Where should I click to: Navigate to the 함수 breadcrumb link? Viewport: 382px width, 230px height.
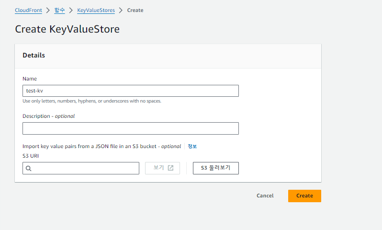(x=59, y=10)
